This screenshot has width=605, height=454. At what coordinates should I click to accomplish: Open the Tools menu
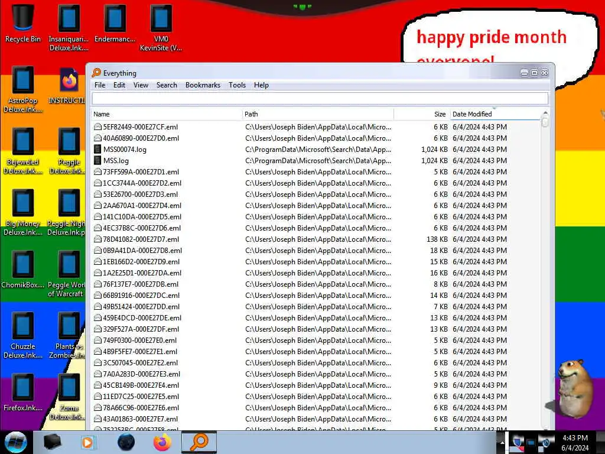click(x=238, y=85)
